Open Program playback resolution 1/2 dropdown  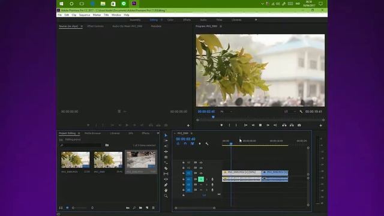pos(290,112)
